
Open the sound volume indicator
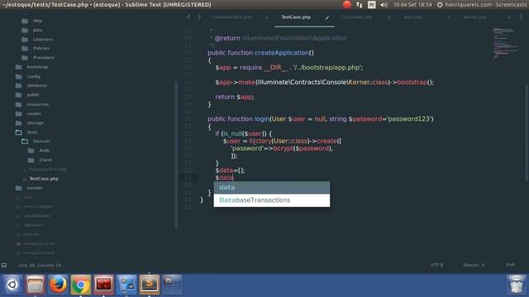click(384, 5)
